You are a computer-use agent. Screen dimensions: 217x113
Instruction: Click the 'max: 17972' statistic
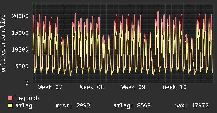(191, 106)
